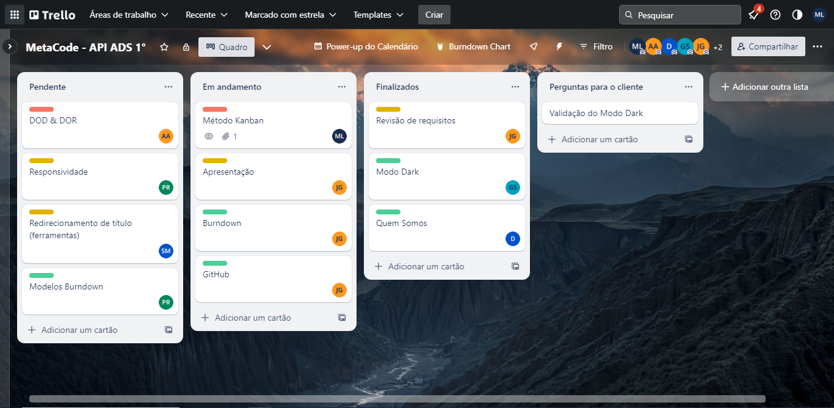Open the Templates menu
The height and width of the screenshot is (408, 834).
point(378,15)
